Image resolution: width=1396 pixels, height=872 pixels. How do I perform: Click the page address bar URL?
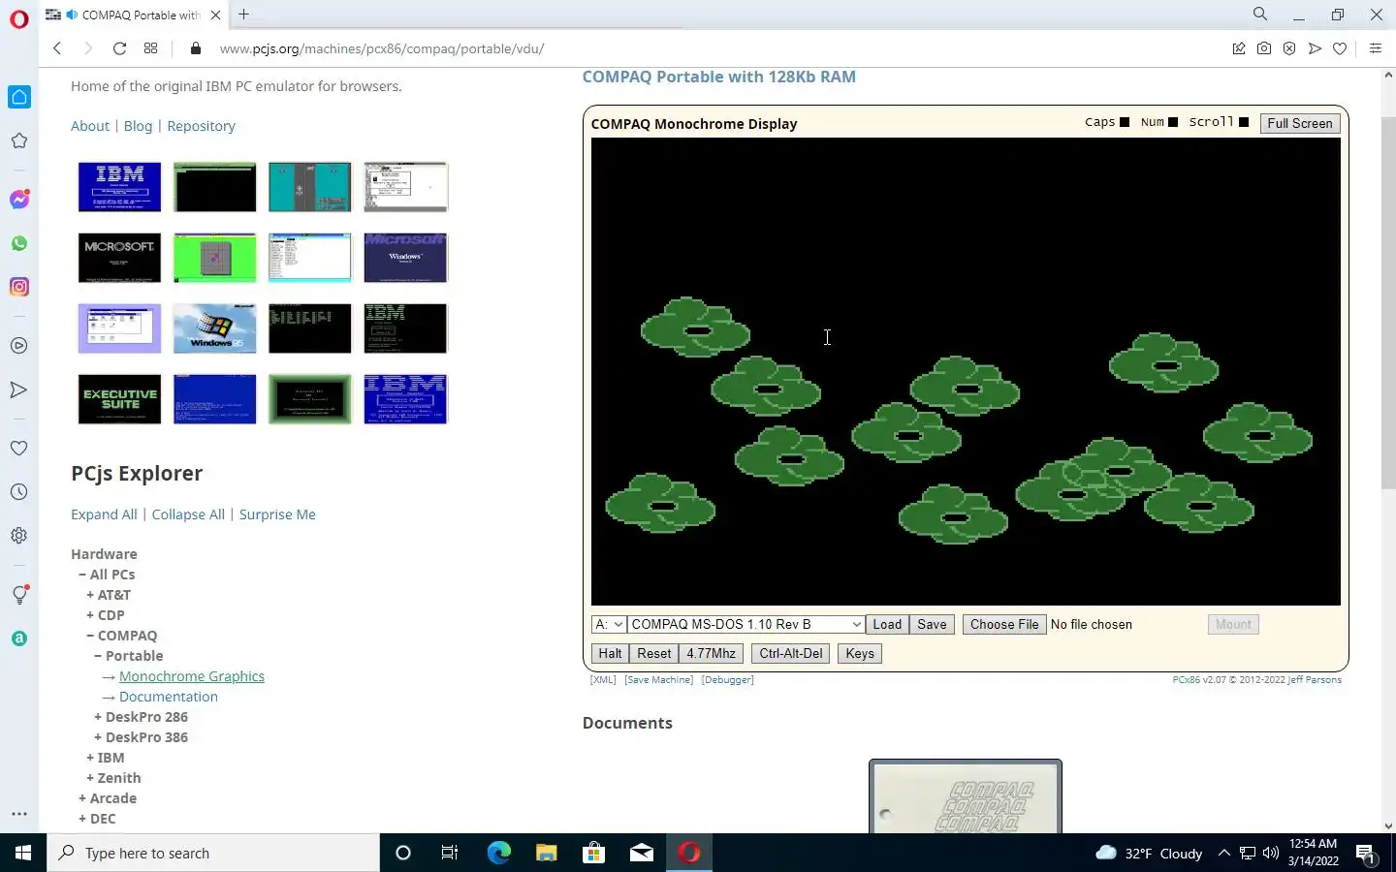[x=382, y=48]
